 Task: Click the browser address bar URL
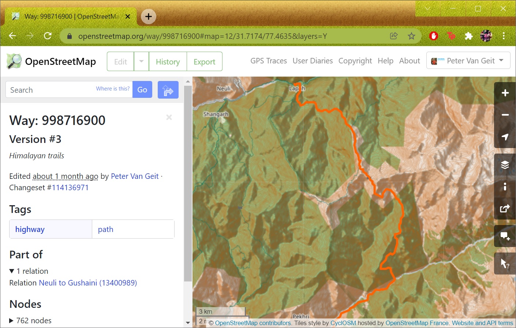[202, 36]
